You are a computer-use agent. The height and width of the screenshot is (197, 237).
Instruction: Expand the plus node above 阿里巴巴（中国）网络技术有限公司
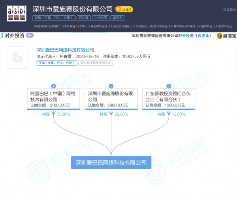point(53,86)
